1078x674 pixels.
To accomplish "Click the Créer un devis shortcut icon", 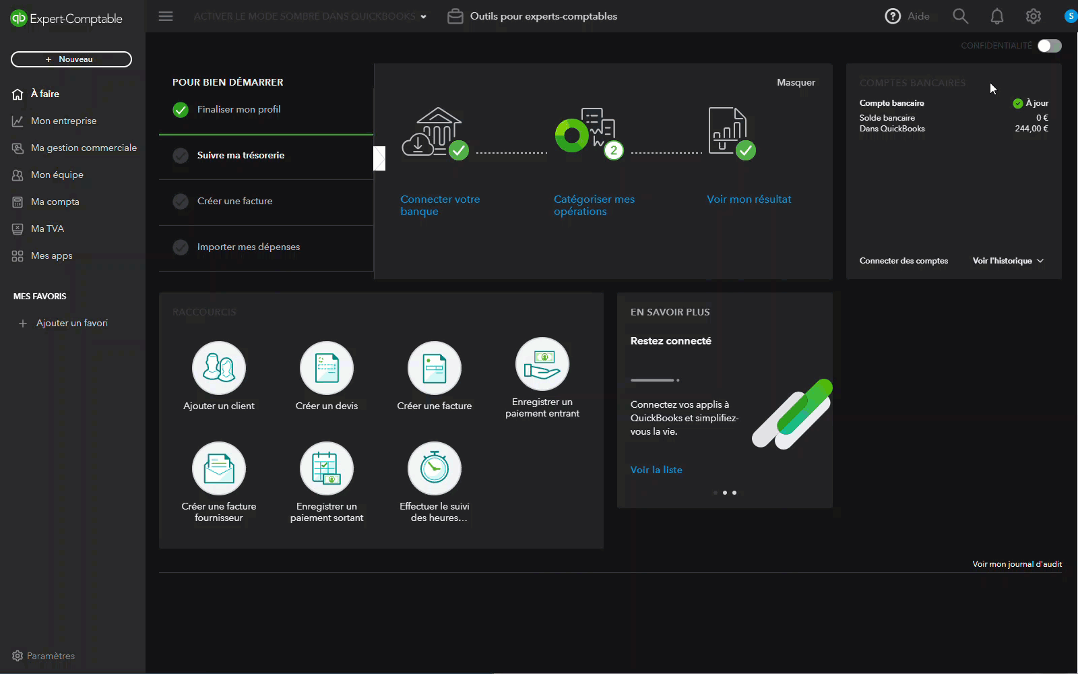I will coord(327,368).
